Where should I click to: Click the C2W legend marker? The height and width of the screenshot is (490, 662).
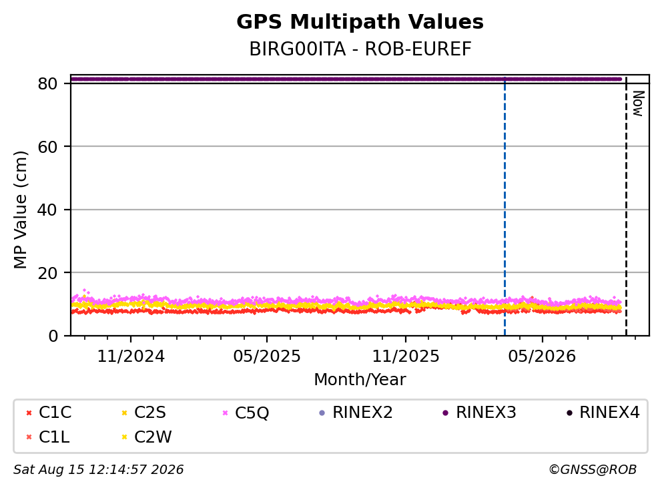point(124,437)
